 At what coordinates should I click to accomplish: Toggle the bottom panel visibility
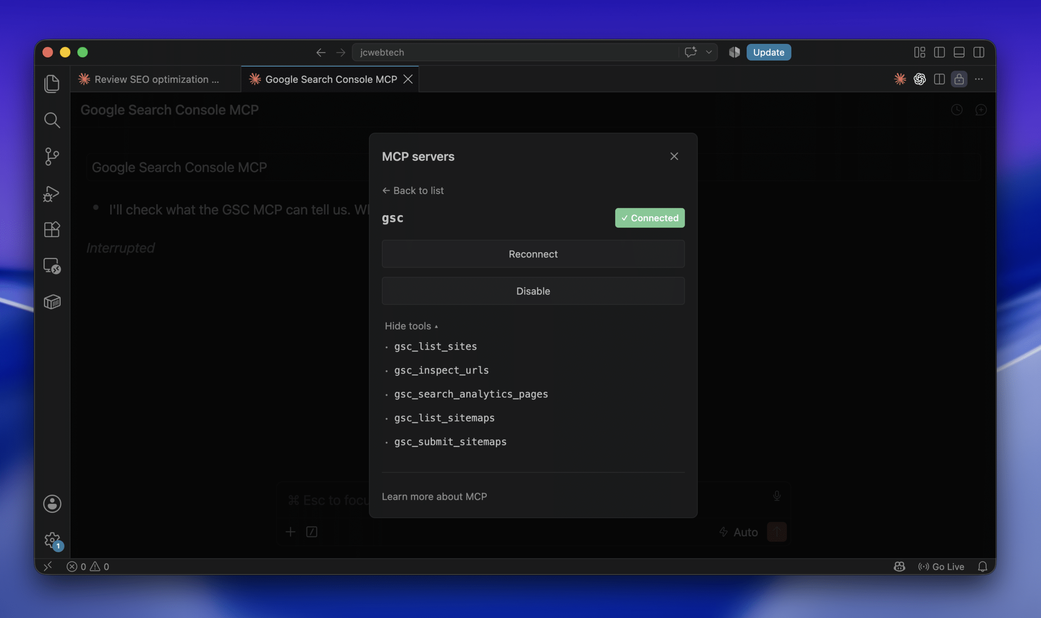click(x=959, y=52)
